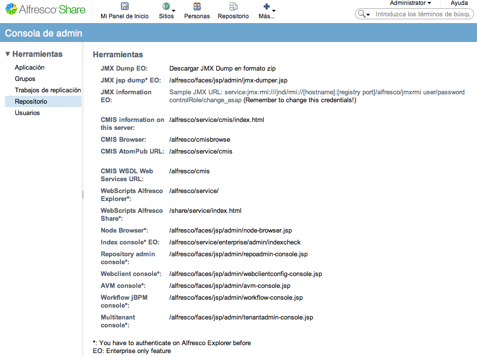Open the repoadmin-console.jsp link
Image resolution: width=477 pixels, height=357 pixels.
238,254
